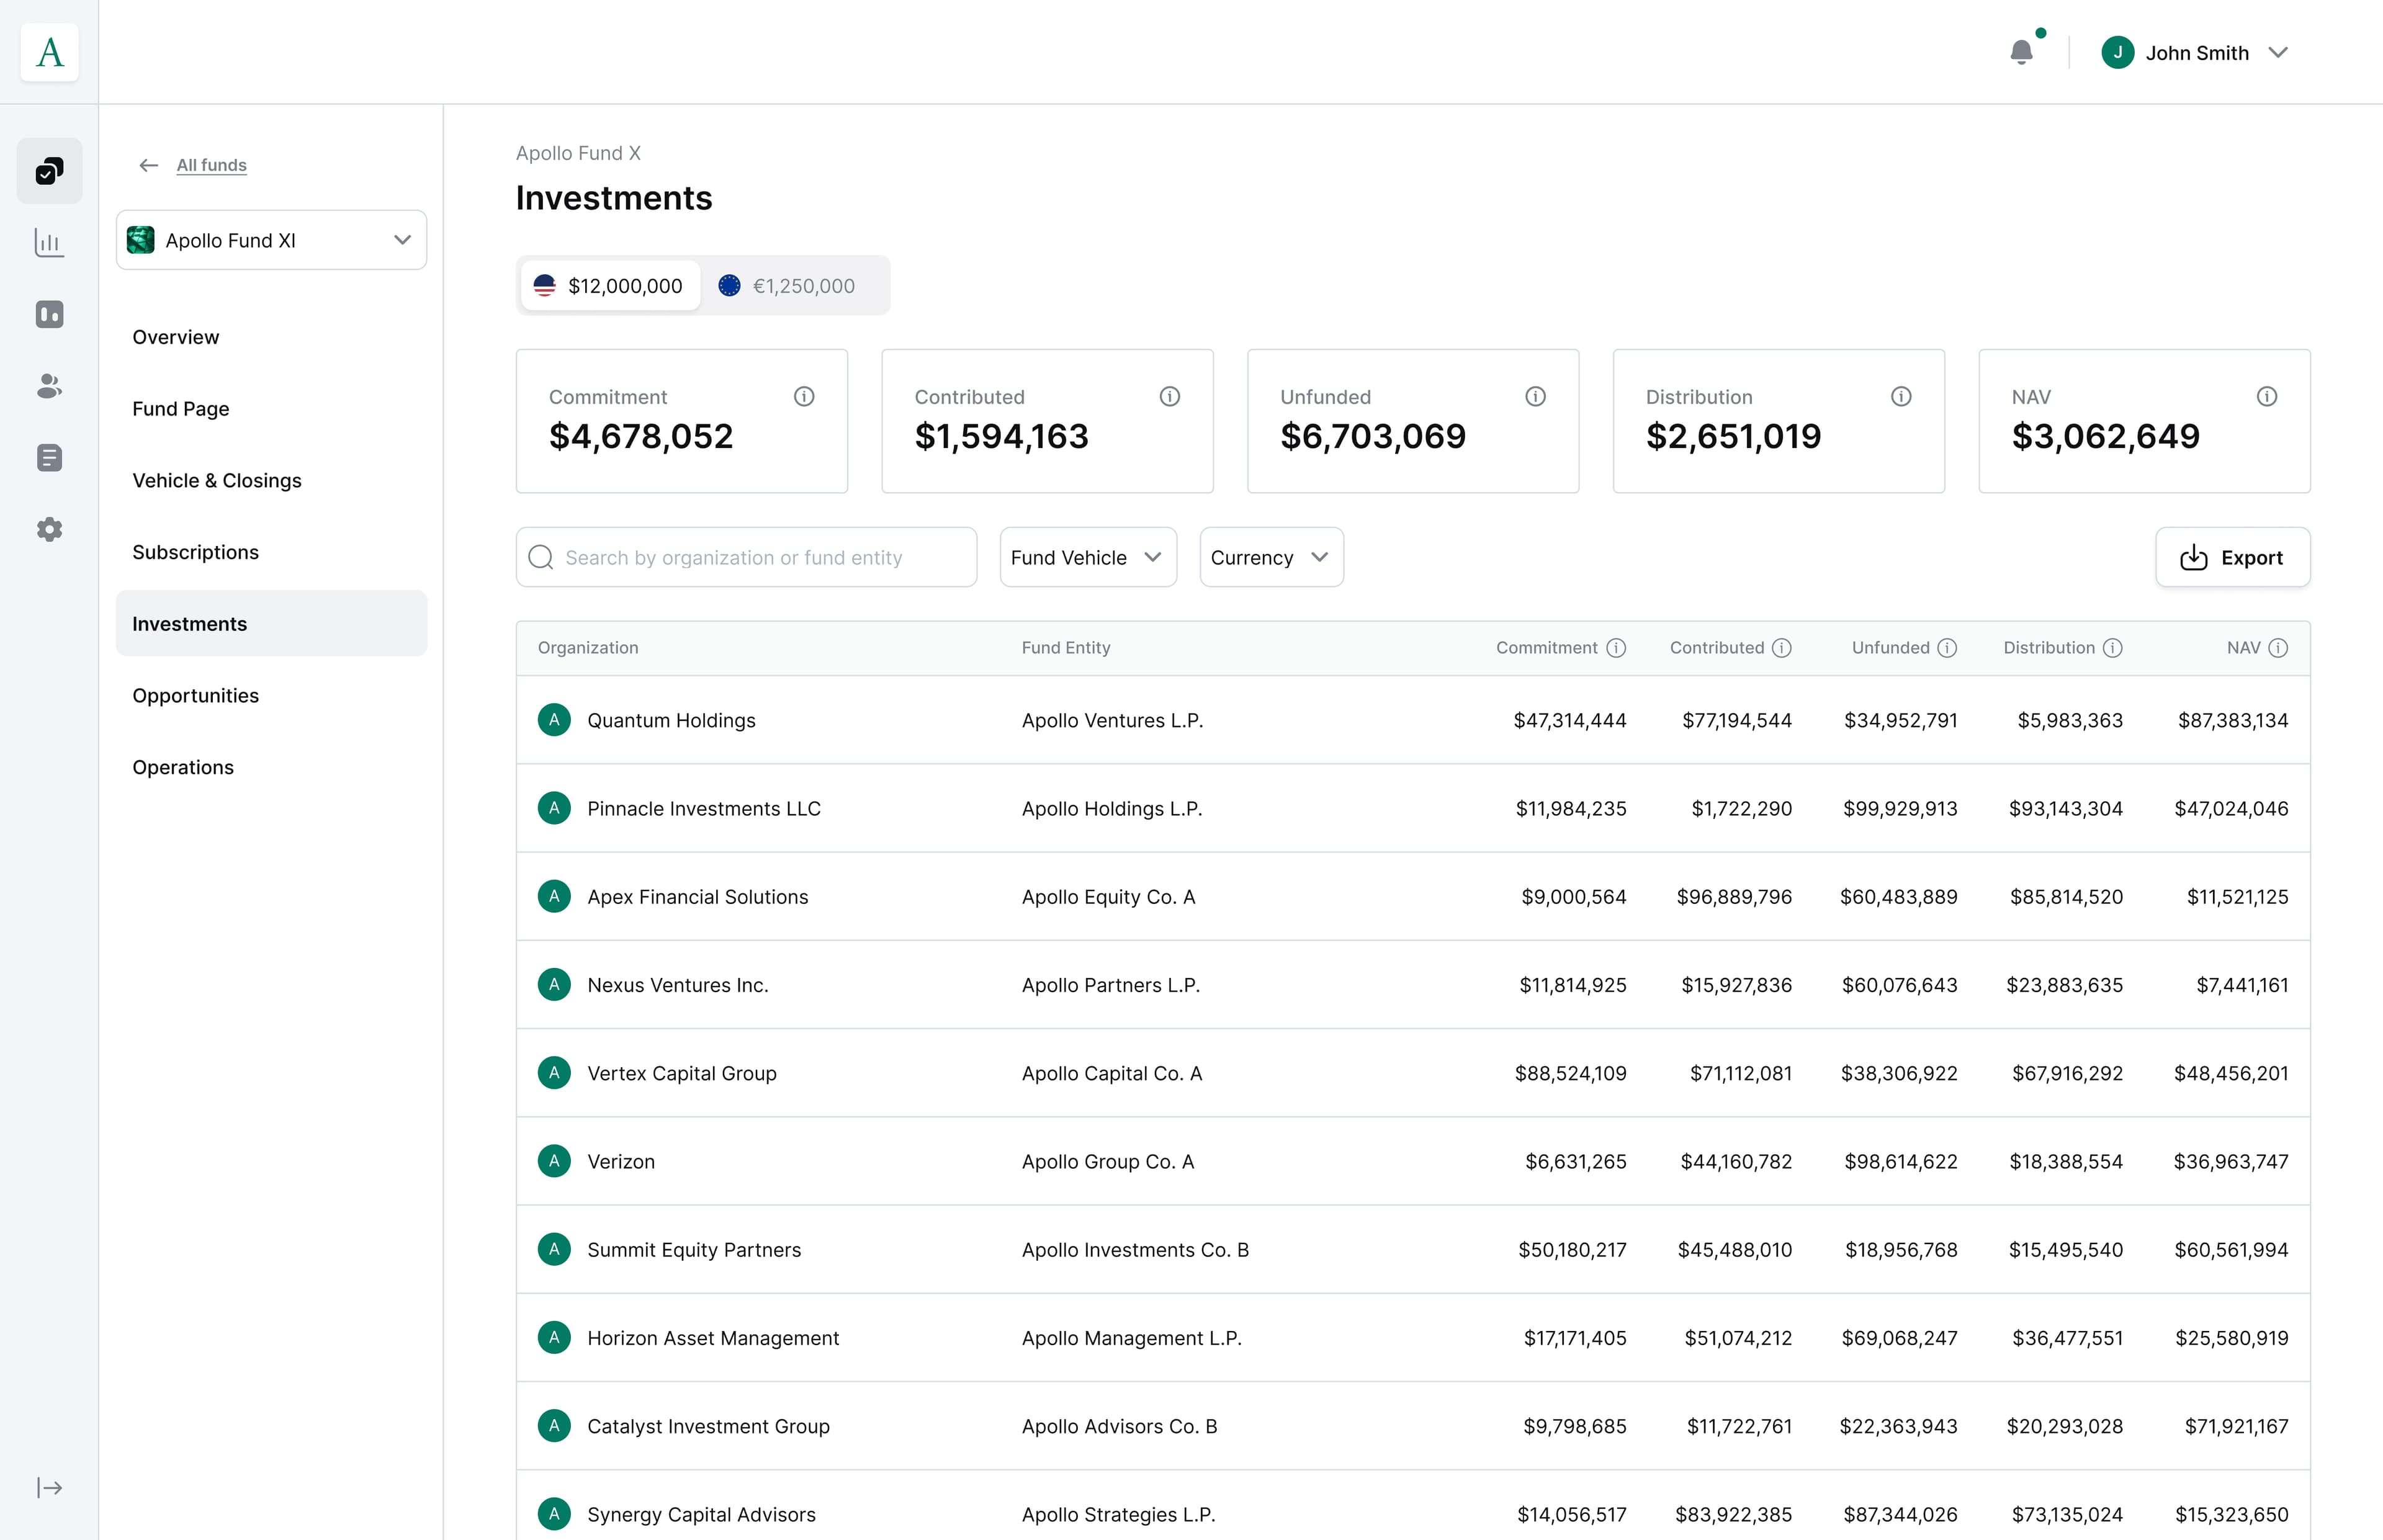Follow the All funds back link
This screenshot has height=1540, width=2383.
(211, 165)
